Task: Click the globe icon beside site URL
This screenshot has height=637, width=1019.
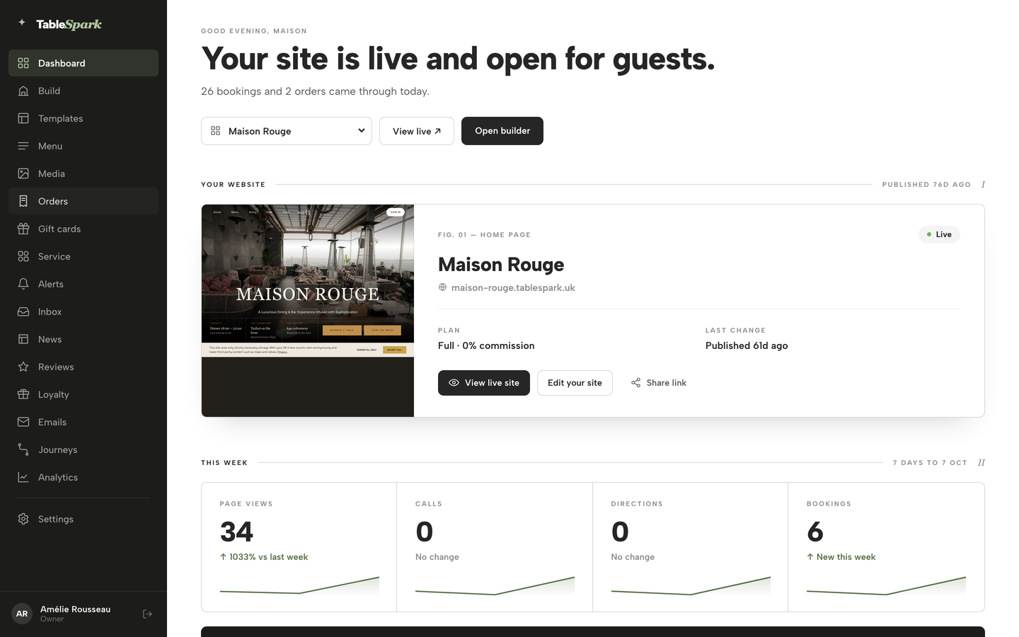Action: tap(442, 287)
